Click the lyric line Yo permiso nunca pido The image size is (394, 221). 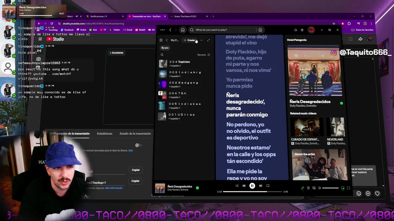coord(239,83)
